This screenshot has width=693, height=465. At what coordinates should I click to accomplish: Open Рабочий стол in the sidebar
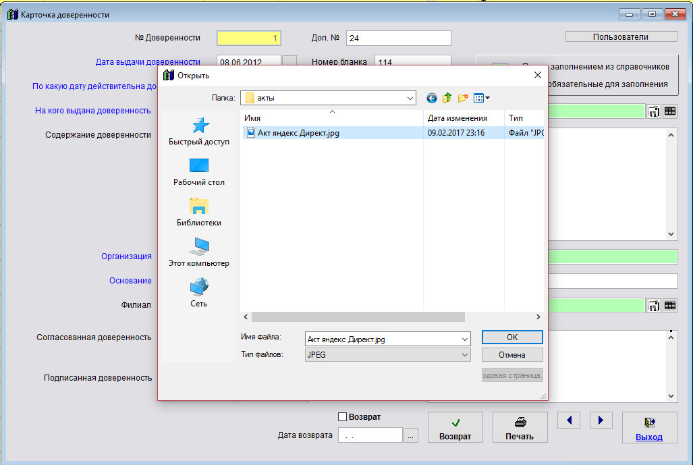pyautogui.click(x=199, y=172)
